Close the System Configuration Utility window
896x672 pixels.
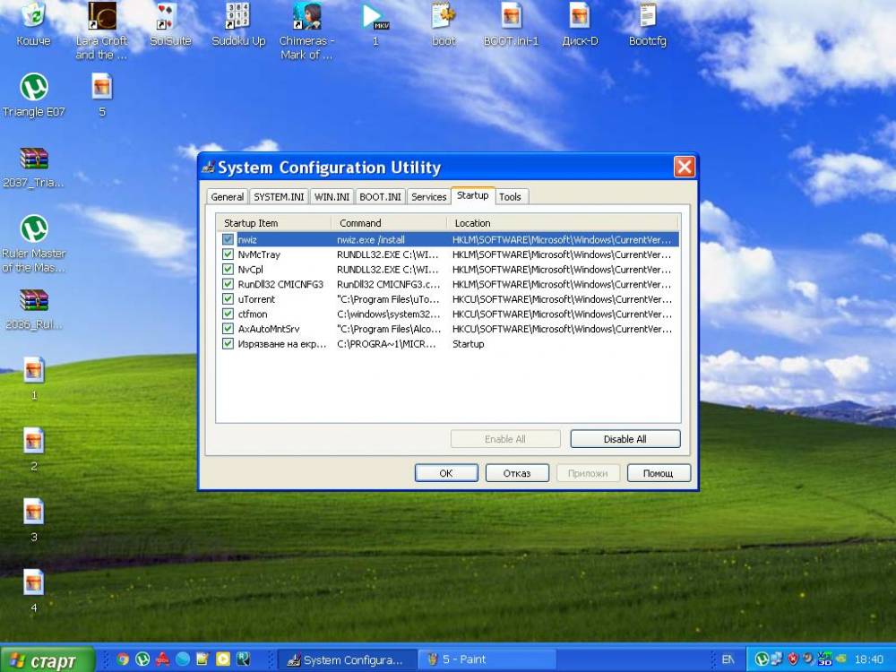pos(684,167)
